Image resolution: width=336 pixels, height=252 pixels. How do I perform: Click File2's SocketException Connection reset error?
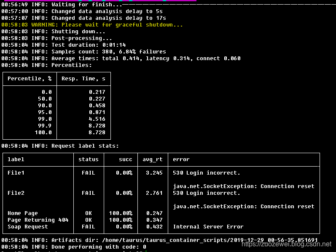point(244,207)
